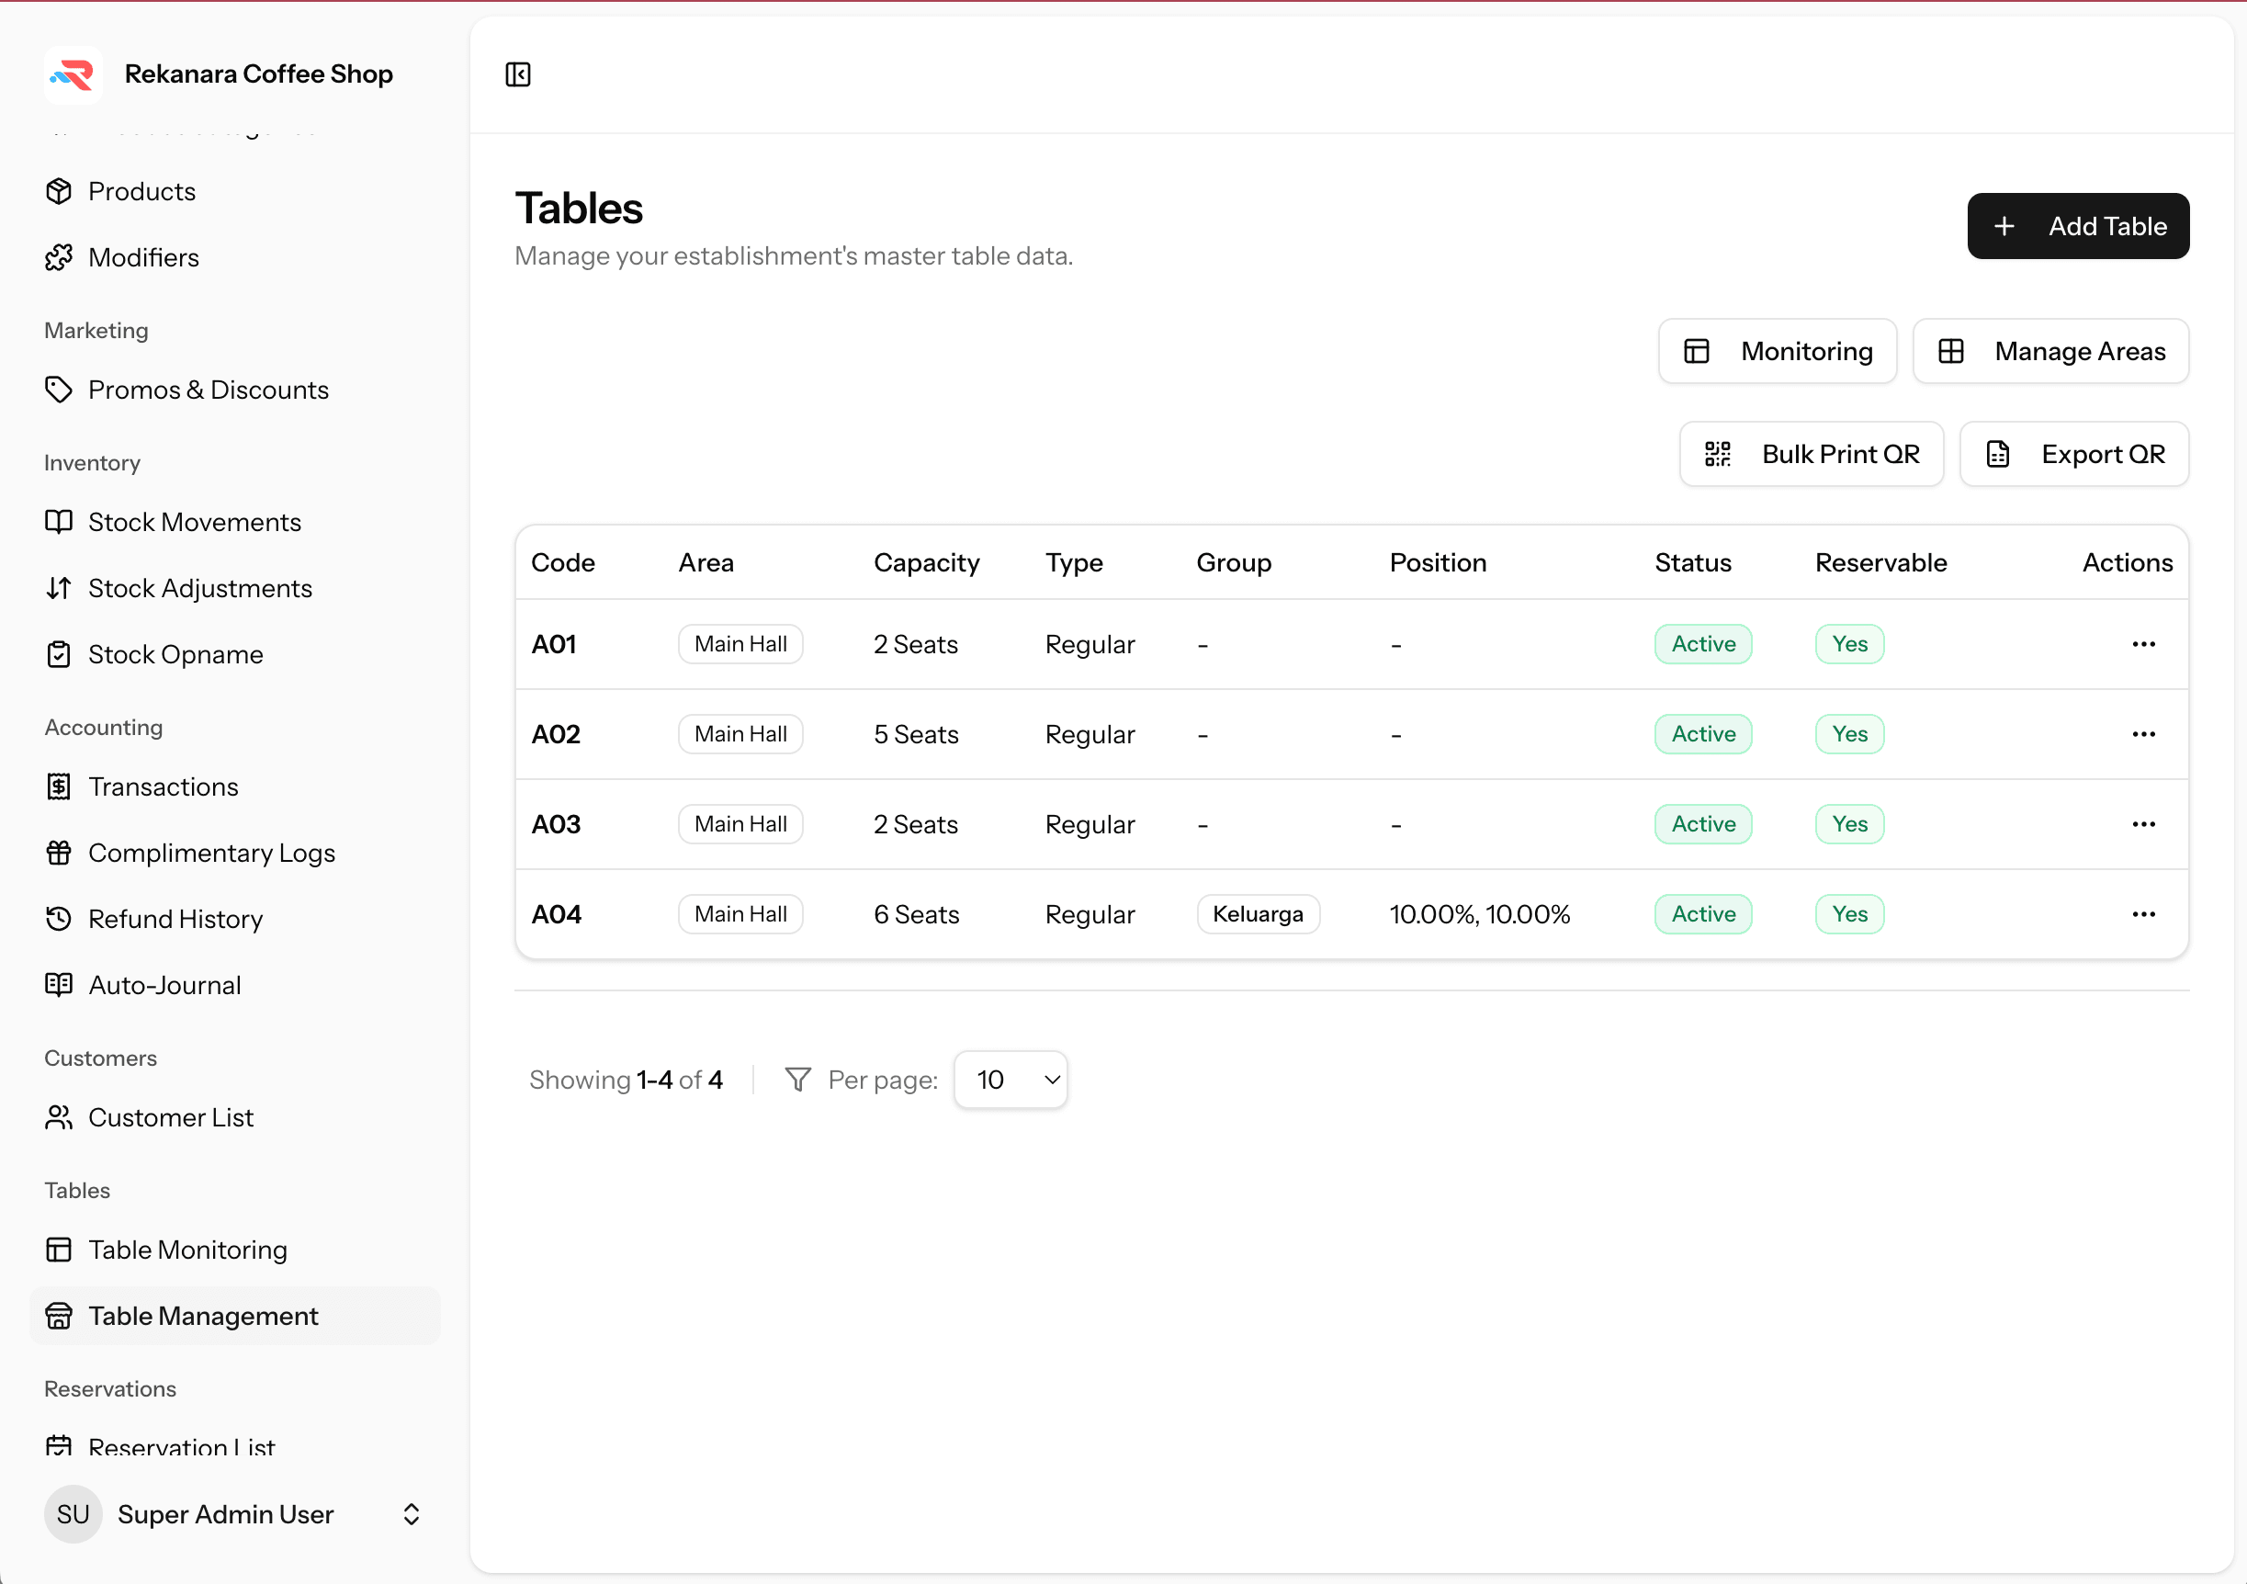Open Complimentary Logs
Image resolution: width=2247 pixels, height=1584 pixels.
pyautogui.click(x=235, y=853)
